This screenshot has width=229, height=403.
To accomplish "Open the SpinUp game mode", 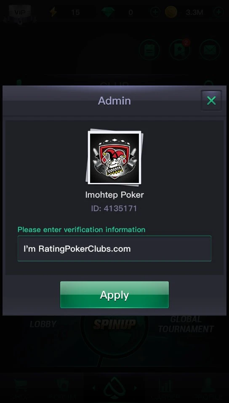I will click(114, 324).
